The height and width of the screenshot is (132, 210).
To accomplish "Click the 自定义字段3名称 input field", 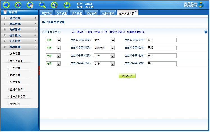I will click(162, 56).
